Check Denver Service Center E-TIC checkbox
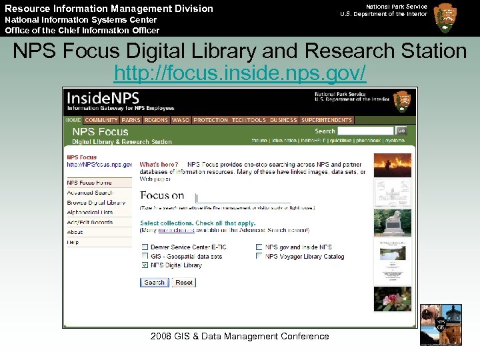The height and width of the screenshot is (360, 480). tap(145, 247)
